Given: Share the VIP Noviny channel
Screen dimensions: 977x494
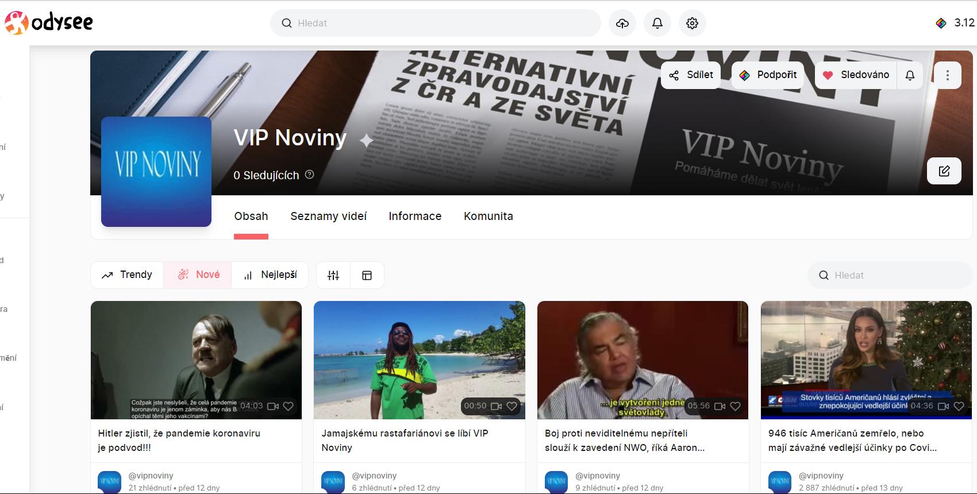Looking at the screenshot, I should tap(691, 75).
